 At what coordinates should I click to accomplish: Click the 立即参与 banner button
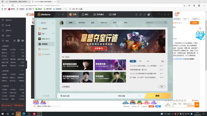[99, 48]
